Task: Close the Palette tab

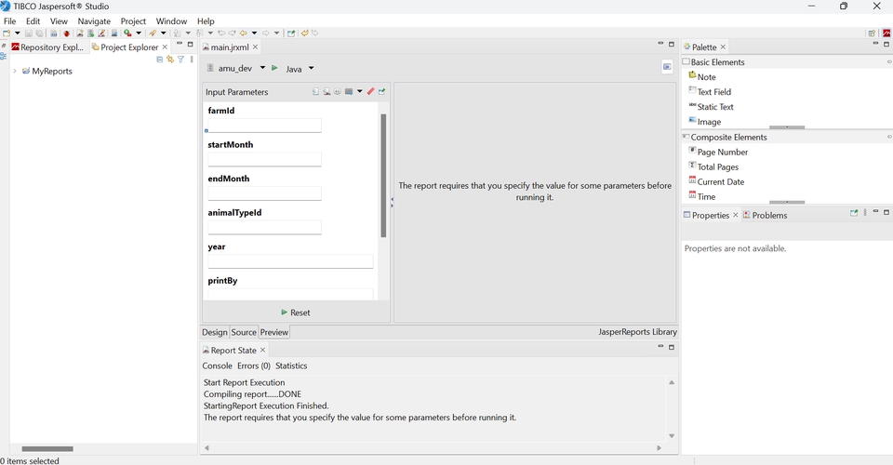Action: point(723,47)
